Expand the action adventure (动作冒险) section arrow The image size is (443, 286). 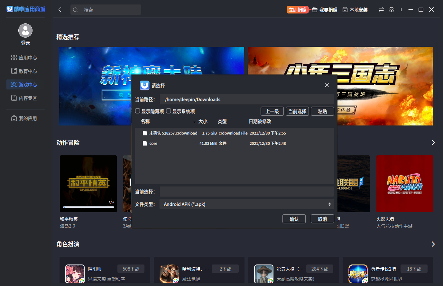433,143
